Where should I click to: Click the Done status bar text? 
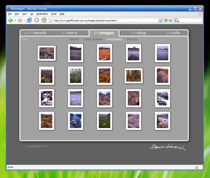pyautogui.click(x=10, y=167)
